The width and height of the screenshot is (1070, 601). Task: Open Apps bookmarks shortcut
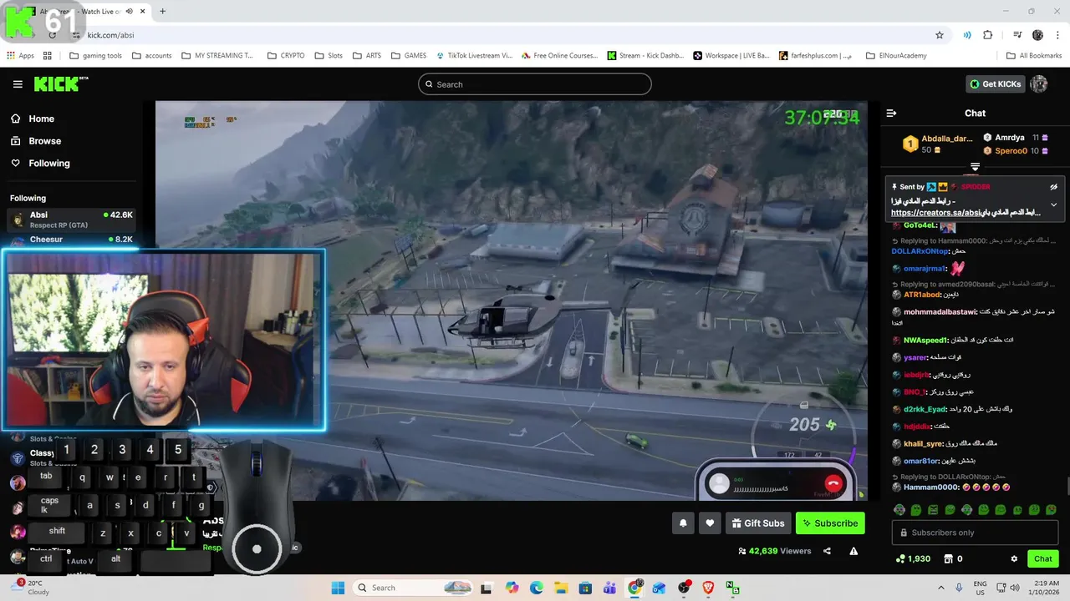pyautogui.click(x=20, y=56)
